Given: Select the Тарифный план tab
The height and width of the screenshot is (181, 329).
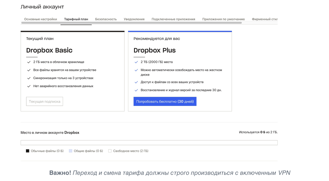Looking at the screenshot, I should click(76, 19).
